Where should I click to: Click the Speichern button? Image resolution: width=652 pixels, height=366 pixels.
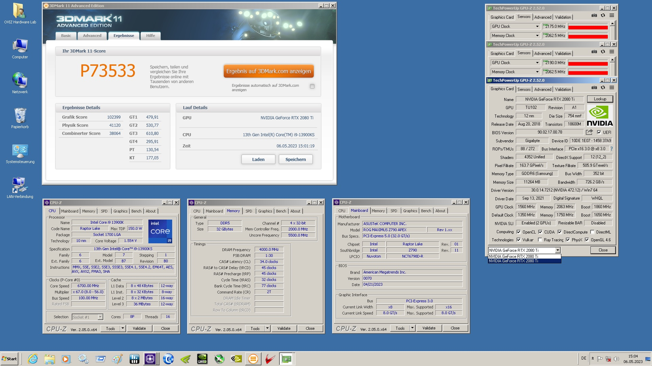pyautogui.click(x=295, y=159)
